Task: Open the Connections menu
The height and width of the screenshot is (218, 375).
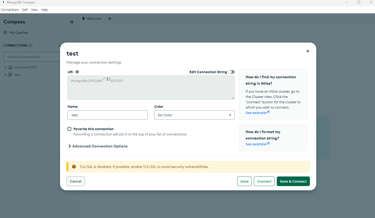Action: [10, 10]
